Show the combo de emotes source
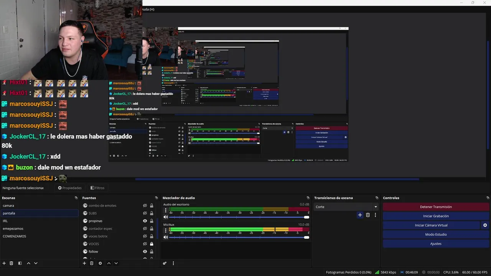This screenshot has width=491, height=276. [x=145, y=205]
